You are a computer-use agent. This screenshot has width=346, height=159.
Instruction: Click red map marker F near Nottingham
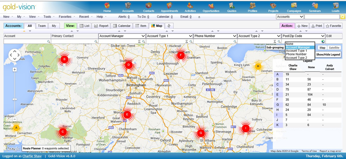click(x=180, y=55)
